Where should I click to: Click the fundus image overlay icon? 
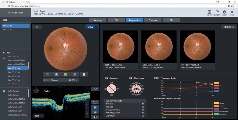coord(57,74)
